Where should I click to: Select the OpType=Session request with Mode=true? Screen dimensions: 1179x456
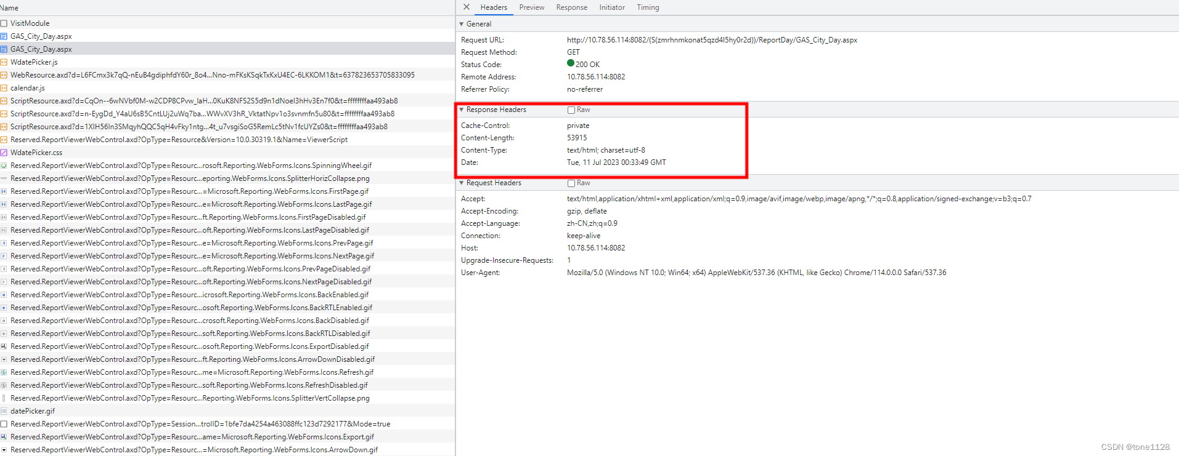pos(227,424)
